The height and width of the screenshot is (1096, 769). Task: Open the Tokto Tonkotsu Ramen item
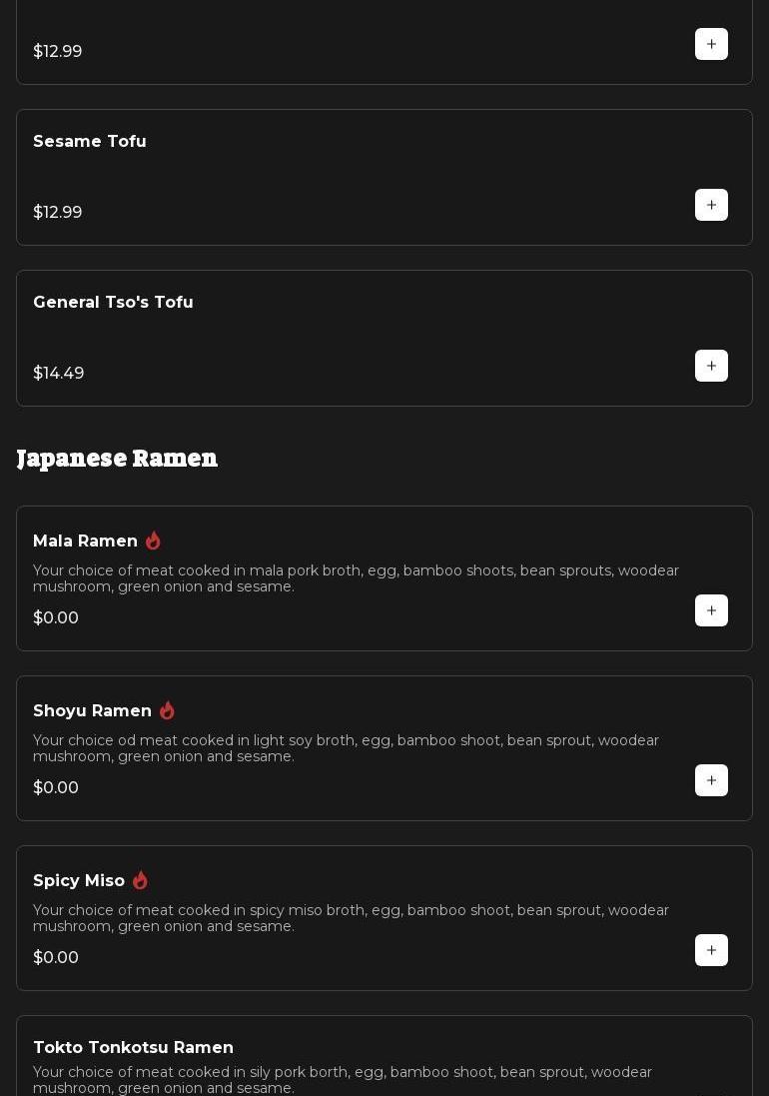click(x=133, y=1048)
